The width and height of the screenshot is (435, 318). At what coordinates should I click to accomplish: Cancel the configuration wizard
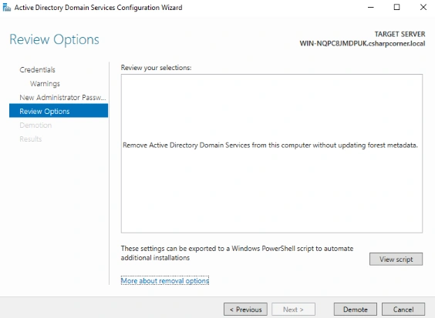click(x=403, y=309)
